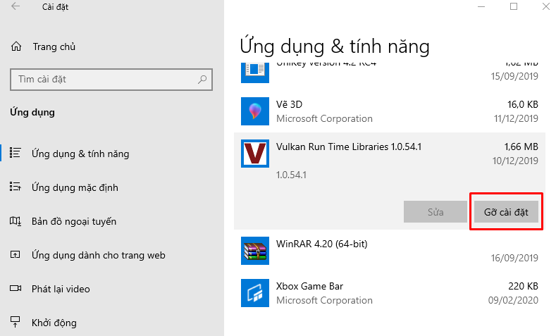Viewport: 556px width, 336px height.
Task: Open Bản đồ ngoại tuyến section
Action: tap(74, 221)
